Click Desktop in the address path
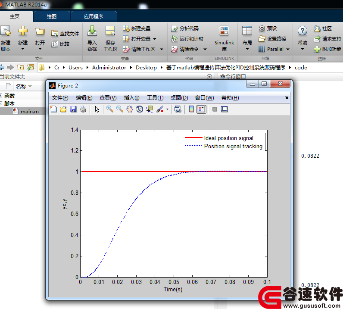Image resolution: width=343 pixels, height=309 pixels. [146, 67]
